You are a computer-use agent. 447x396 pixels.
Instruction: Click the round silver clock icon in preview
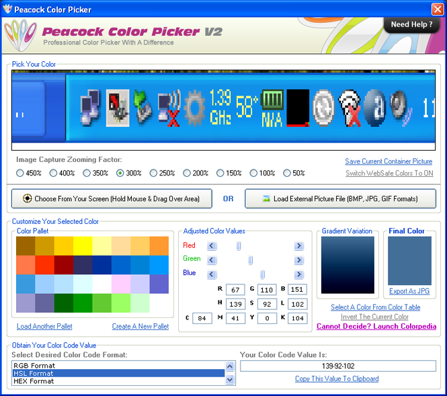pyautogui.click(x=323, y=108)
